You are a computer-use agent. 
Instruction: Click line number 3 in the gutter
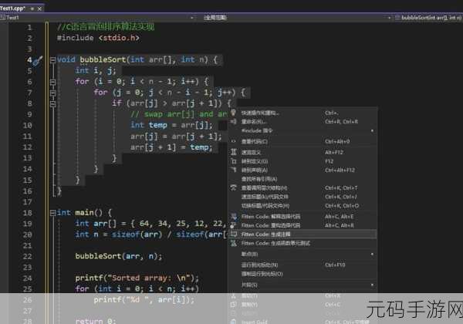29,49
